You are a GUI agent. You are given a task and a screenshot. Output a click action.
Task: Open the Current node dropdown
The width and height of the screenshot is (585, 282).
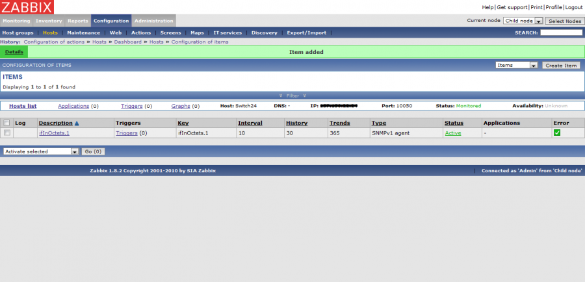pos(523,21)
